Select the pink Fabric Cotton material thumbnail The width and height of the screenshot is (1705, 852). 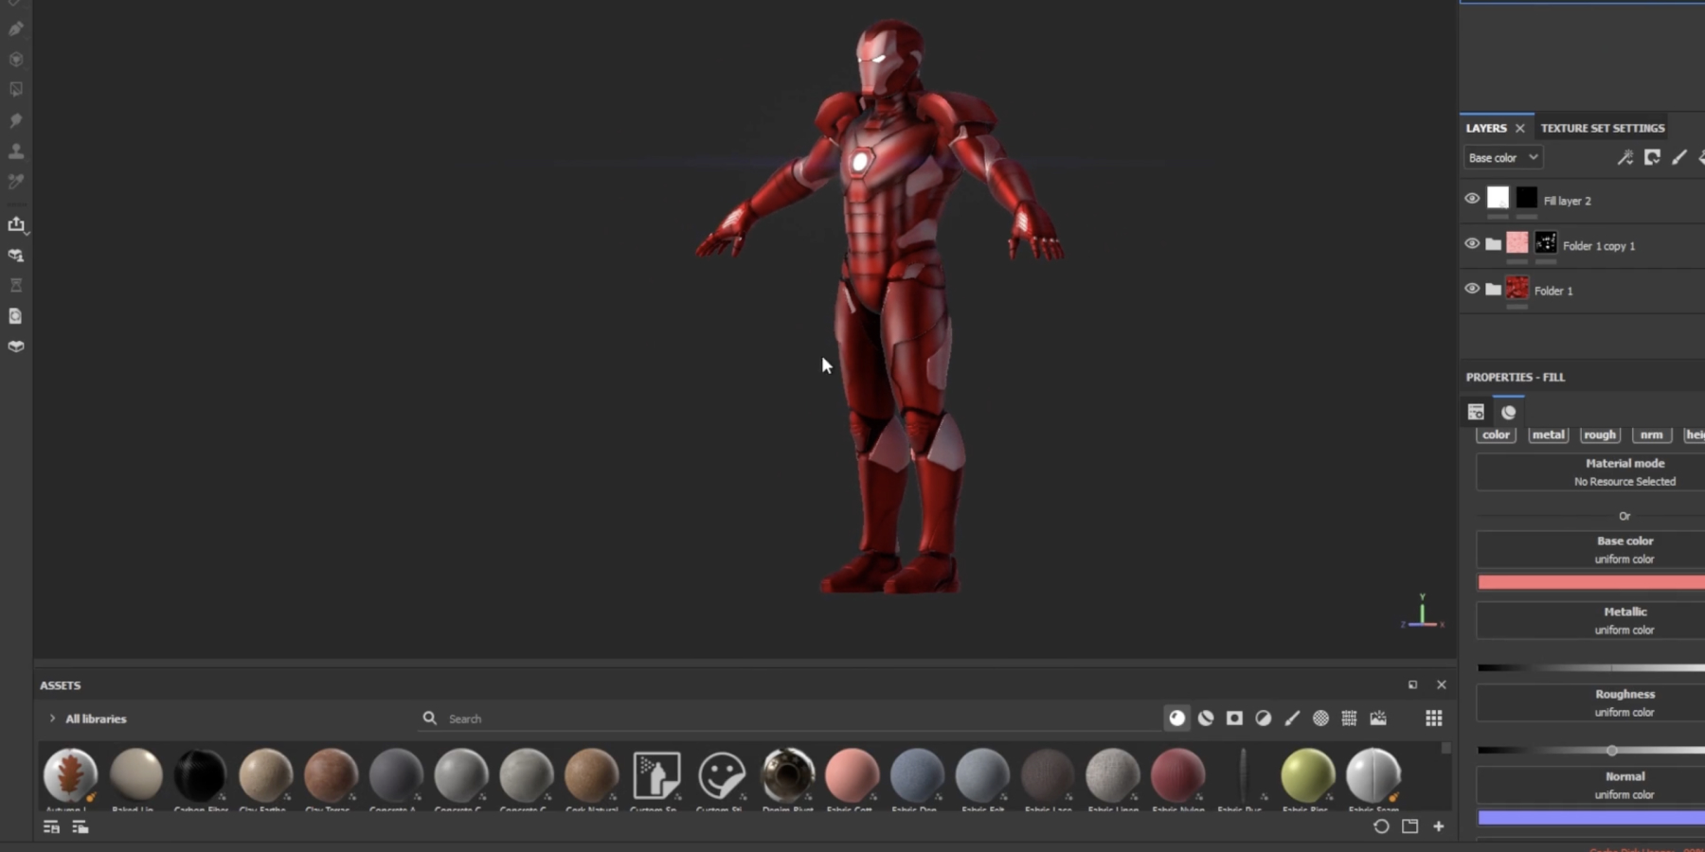pyautogui.click(x=852, y=775)
